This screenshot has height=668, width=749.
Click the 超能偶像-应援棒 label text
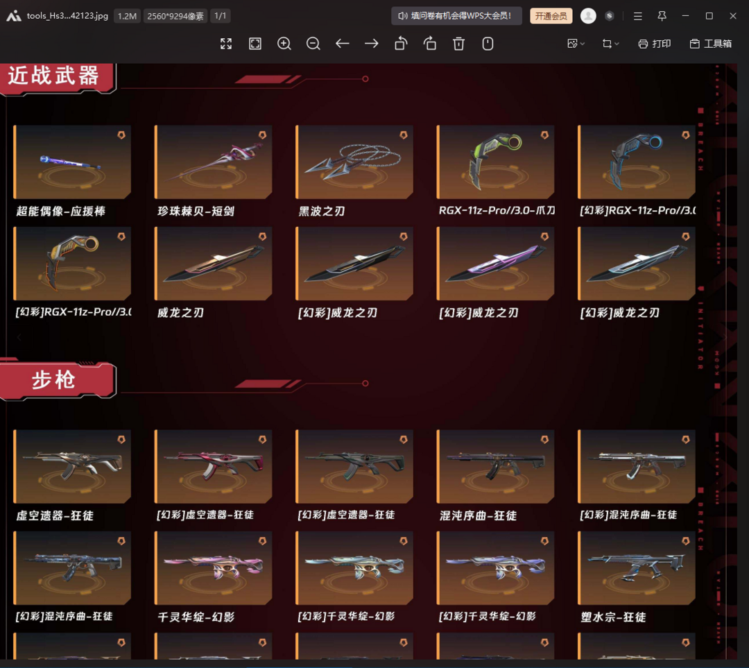[x=60, y=211]
